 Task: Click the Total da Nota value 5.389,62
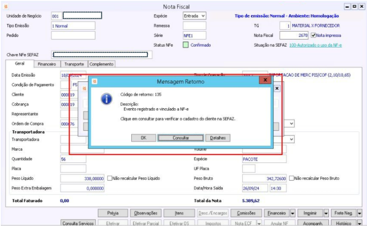coord(250,201)
